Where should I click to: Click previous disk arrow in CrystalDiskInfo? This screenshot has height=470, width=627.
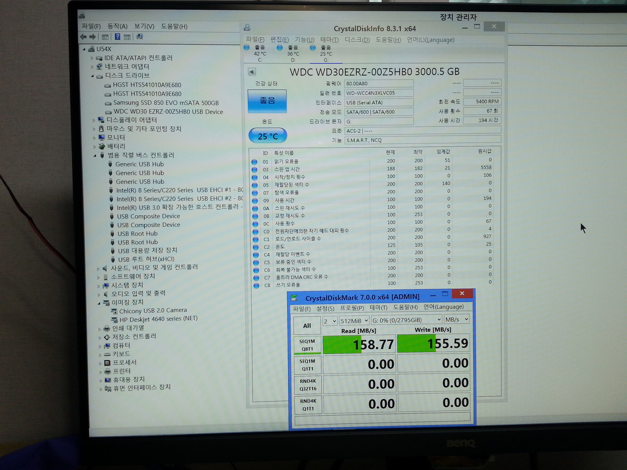(252, 71)
